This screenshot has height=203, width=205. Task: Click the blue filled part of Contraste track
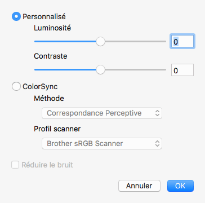65,69
